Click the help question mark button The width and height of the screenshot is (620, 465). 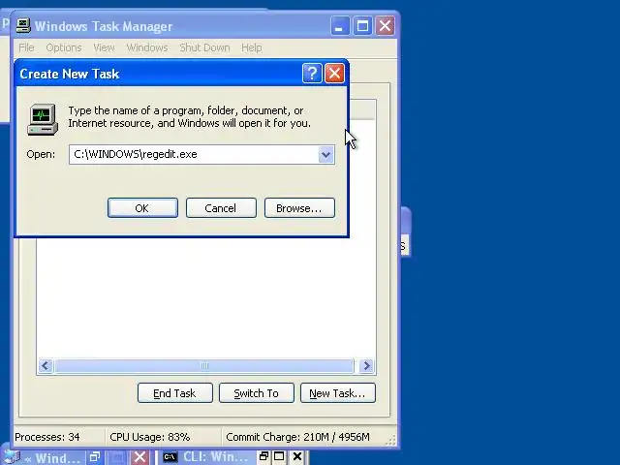tap(312, 74)
